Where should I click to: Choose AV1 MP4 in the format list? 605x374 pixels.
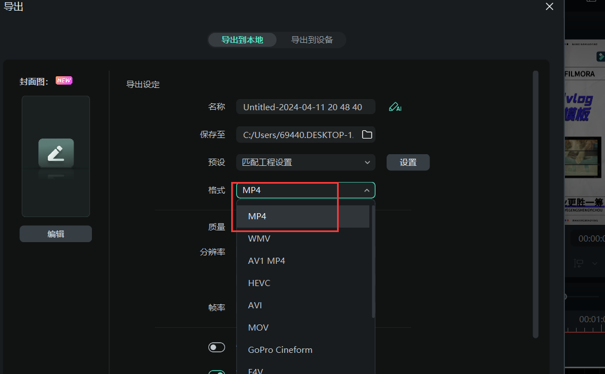pyautogui.click(x=266, y=261)
